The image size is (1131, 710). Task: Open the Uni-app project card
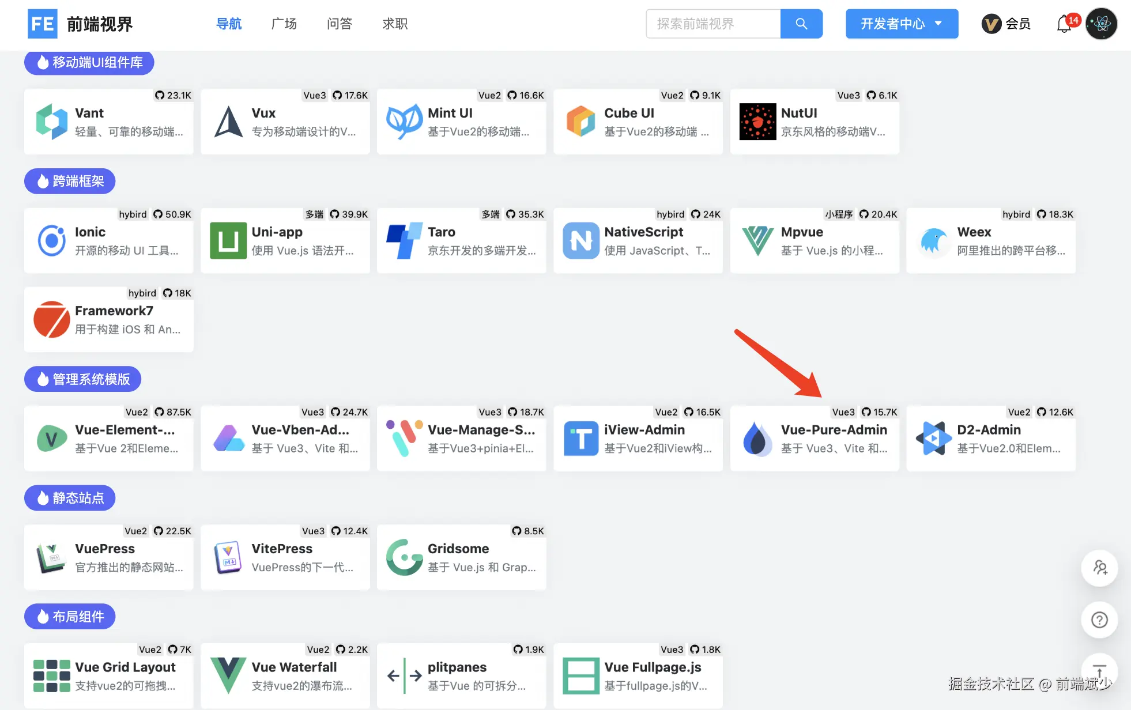(x=285, y=241)
